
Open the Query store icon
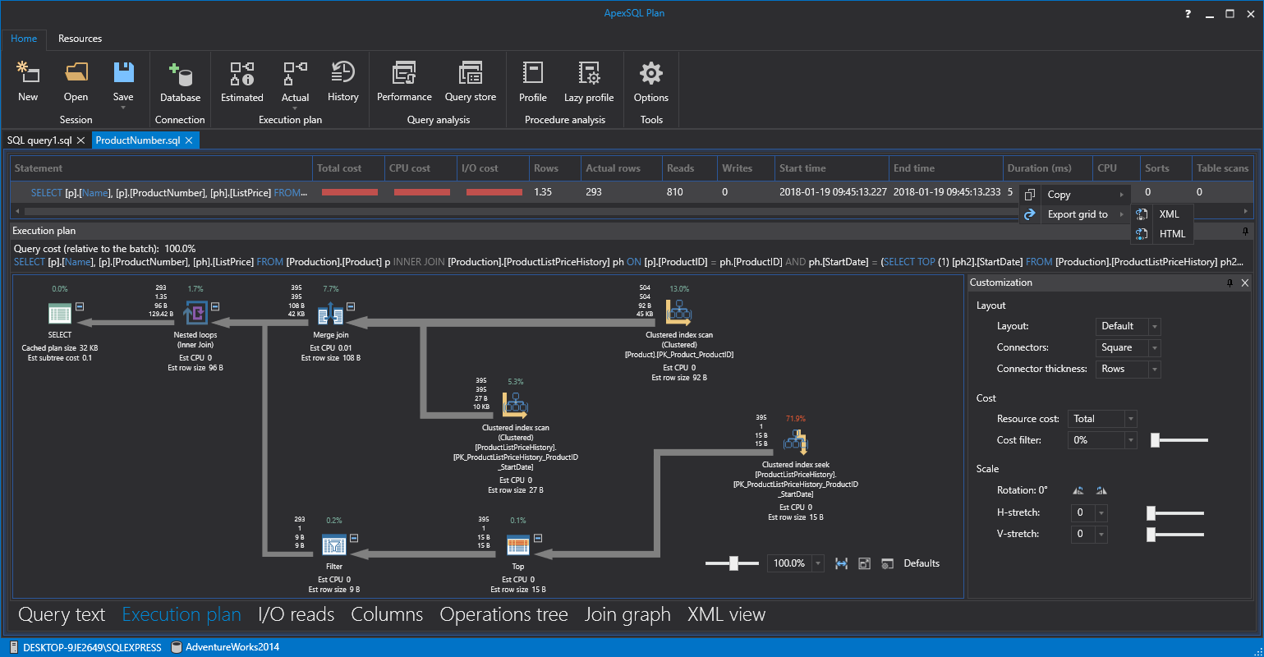pyautogui.click(x=470, y=74)
